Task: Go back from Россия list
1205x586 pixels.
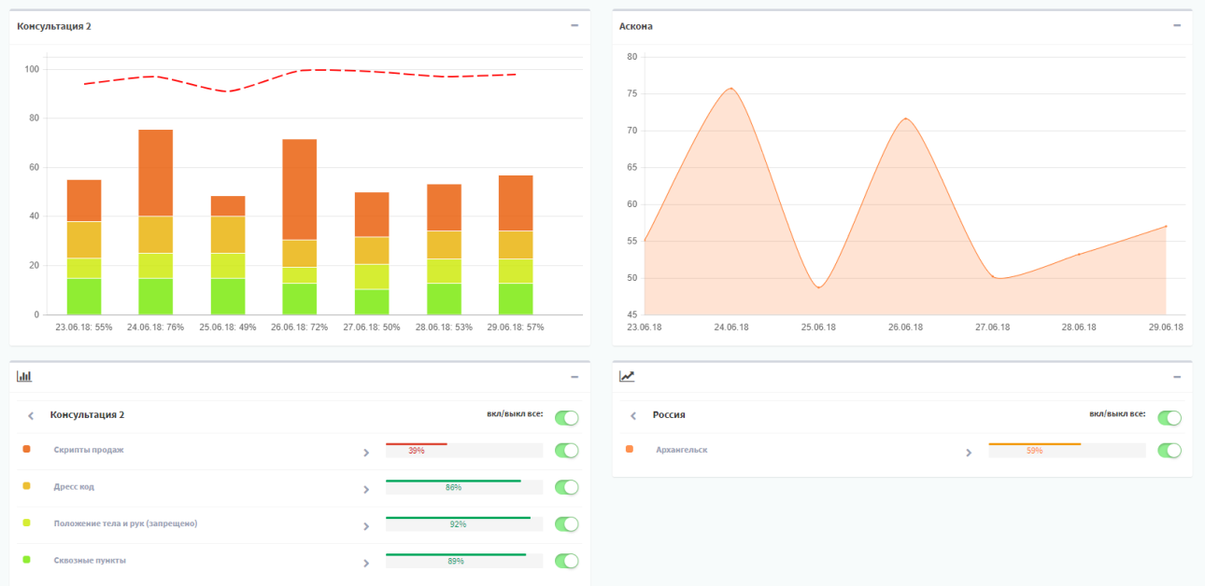Action: click(633, 415)
